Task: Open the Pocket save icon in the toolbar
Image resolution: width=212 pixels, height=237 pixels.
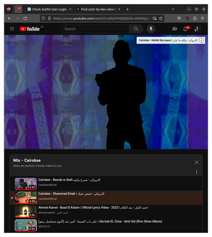Action: click(x=179, y=18)
